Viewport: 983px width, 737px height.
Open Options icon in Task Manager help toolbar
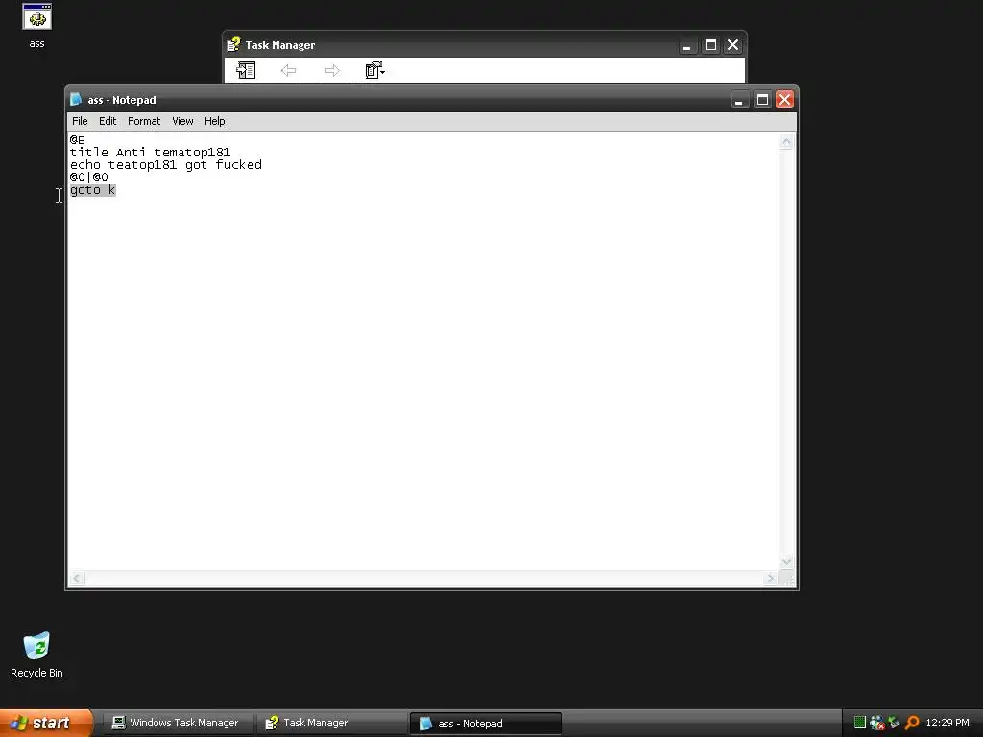click(374, 71)
